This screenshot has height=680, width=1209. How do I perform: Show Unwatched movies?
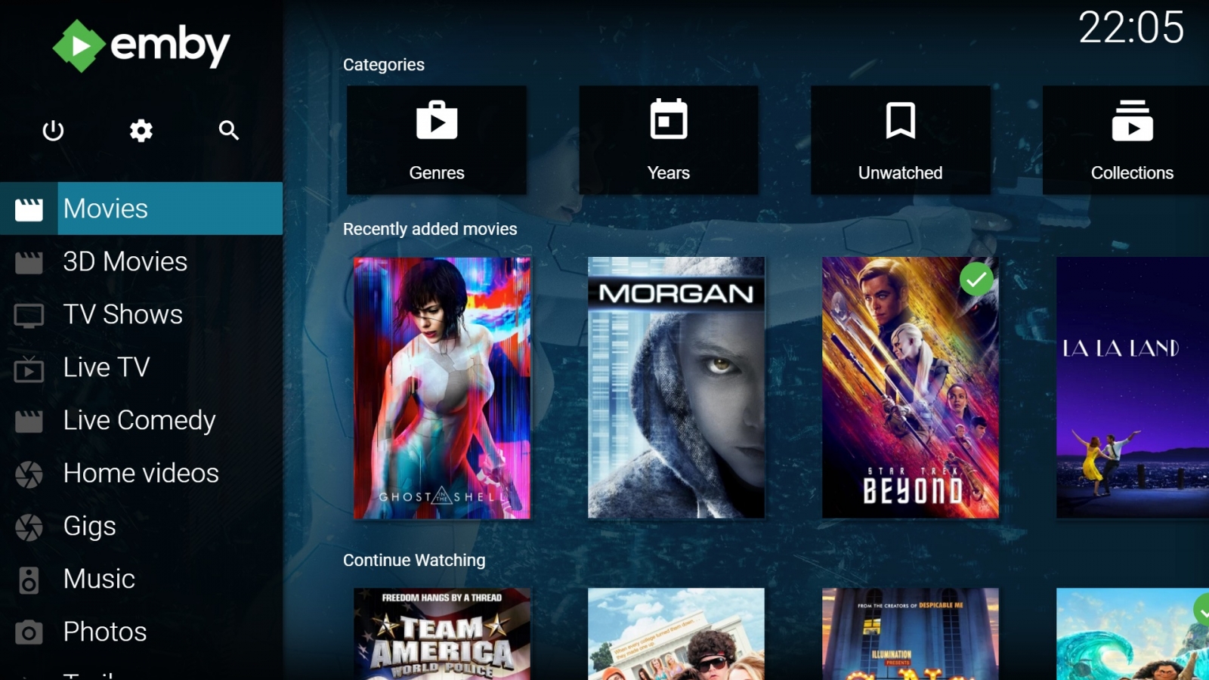pyautogui.click(x=900, y=140)
